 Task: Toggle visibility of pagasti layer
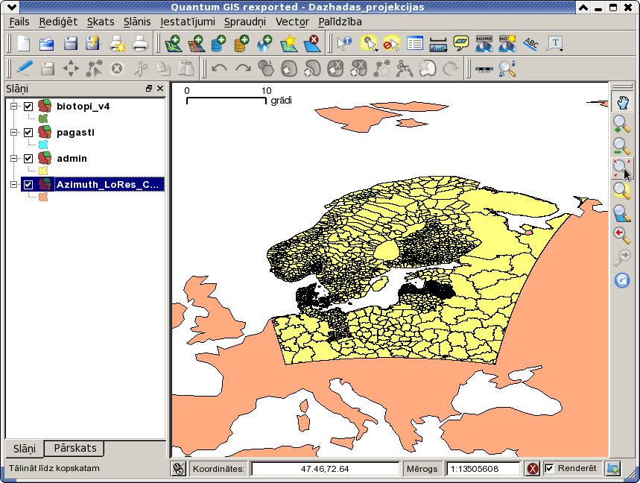[28, 133]
